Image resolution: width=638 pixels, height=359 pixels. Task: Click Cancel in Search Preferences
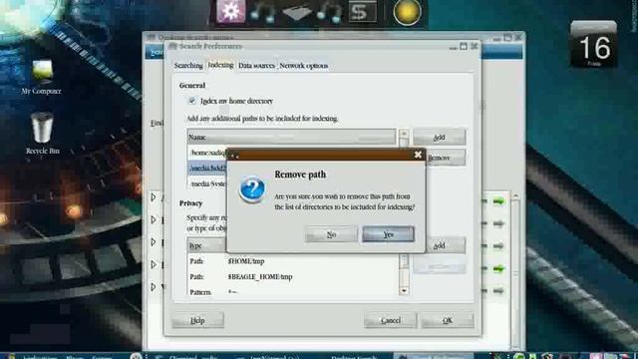390,320
